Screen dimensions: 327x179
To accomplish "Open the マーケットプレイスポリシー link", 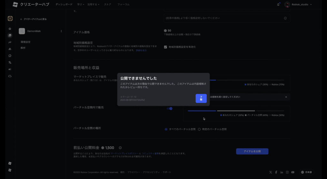I will coord(124,153).
